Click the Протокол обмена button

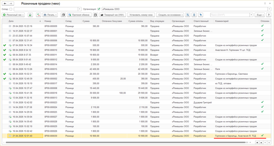click(x=79, y=15)
